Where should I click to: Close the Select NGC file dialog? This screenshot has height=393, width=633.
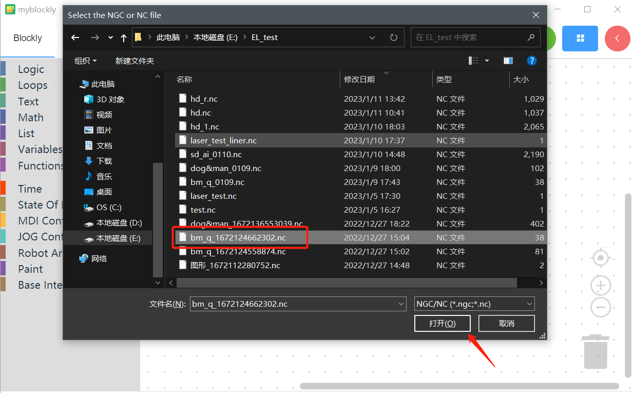(x=535, y=15)
